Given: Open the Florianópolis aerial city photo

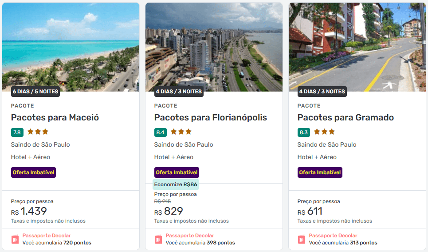Looking at the screenshot, I should pos(214,47).
